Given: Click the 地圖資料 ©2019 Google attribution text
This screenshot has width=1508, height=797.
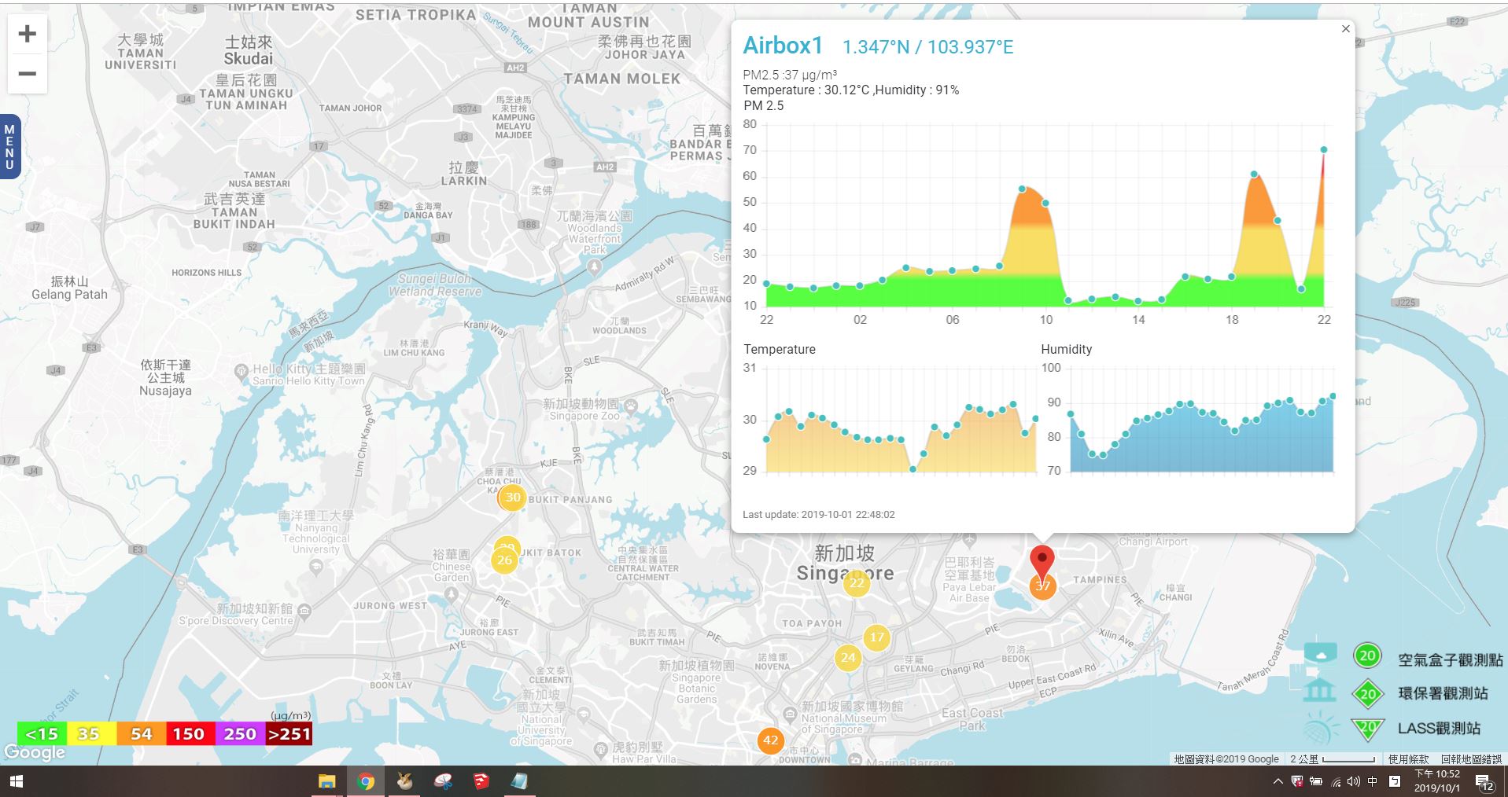Looking at the screenshot, I should 1226,759.
